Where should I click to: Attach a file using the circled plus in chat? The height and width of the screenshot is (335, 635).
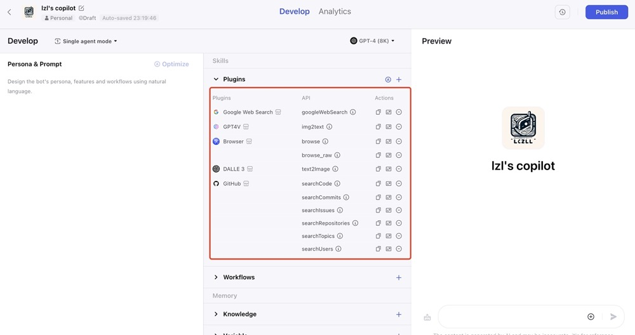pos(591,317)
